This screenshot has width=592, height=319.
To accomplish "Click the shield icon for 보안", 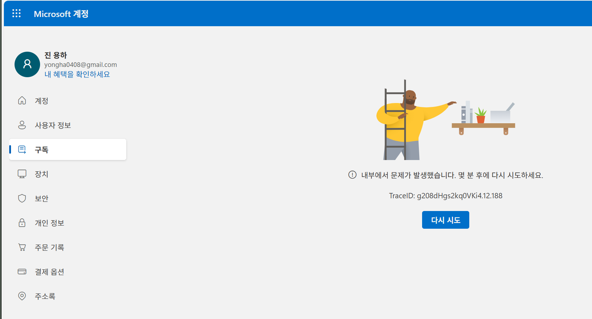I will (22, 198).
